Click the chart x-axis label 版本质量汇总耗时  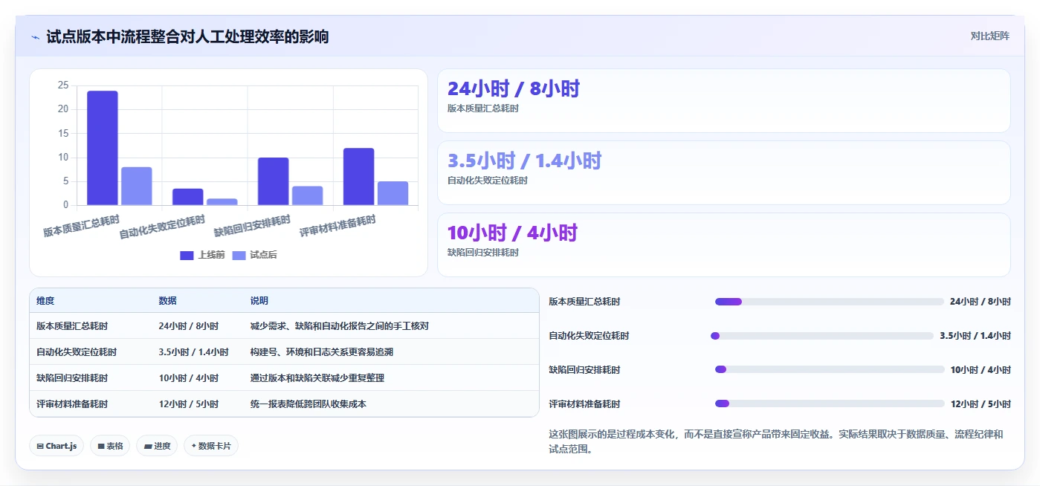coord(82,226)
